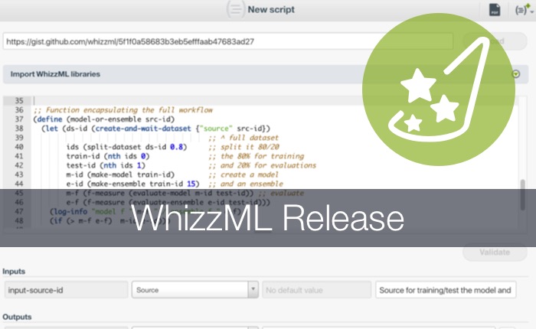Click the No default value field

tap(316, 290)
